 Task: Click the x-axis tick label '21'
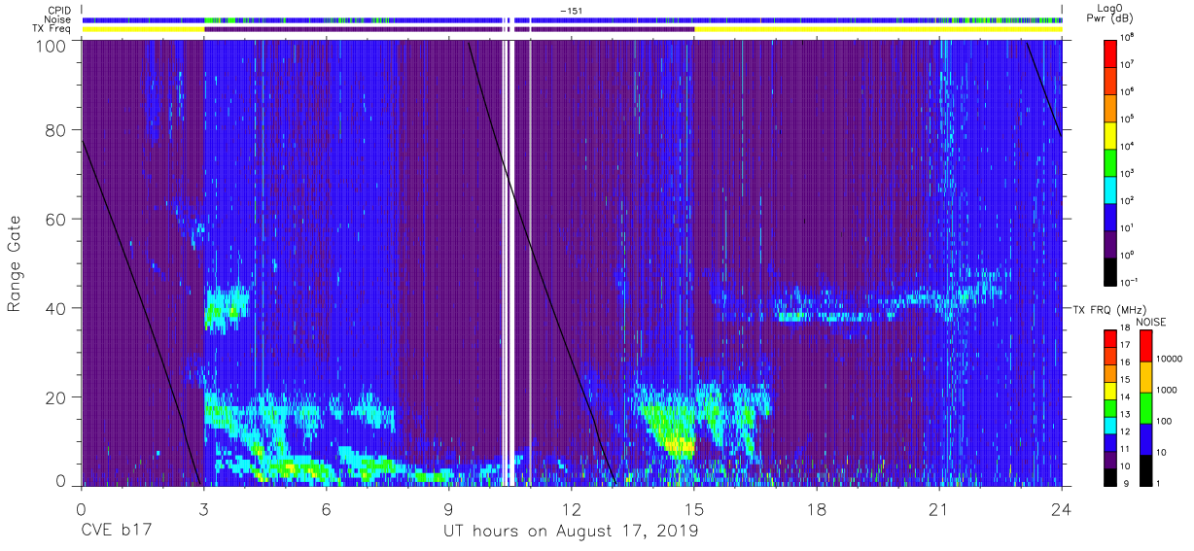(939, 509)
